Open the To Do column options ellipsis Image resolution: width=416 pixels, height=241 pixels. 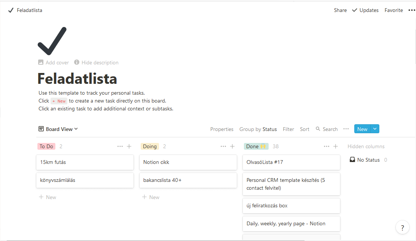120,146
